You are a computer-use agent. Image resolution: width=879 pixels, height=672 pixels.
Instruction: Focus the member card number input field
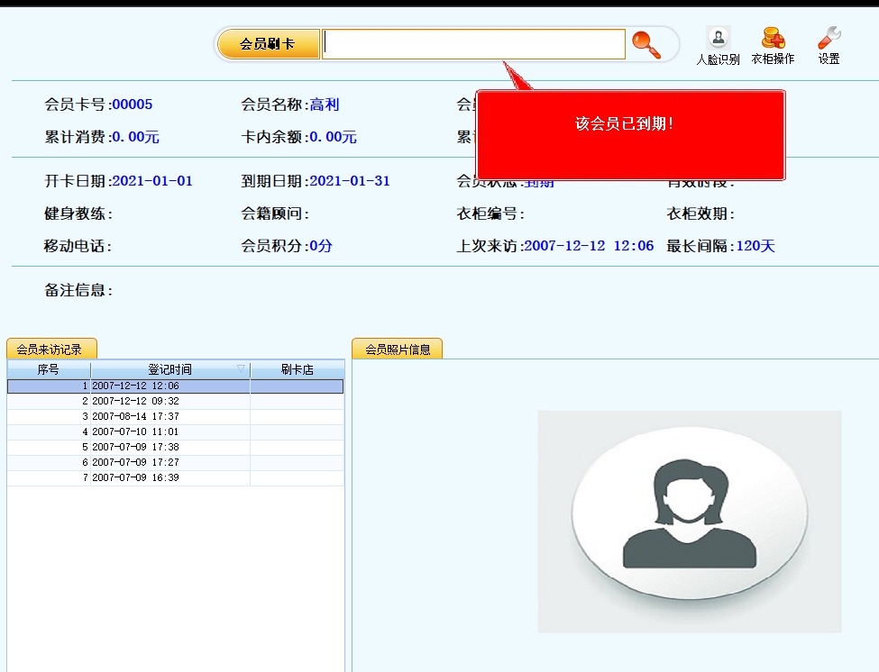(x=473, y=44)
